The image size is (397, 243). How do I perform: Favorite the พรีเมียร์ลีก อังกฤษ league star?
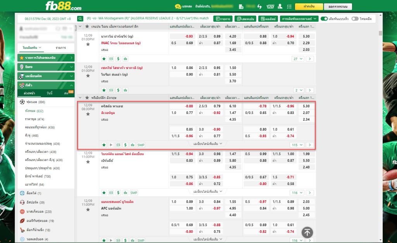point(87,98)
